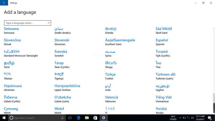Open the Windows Start menu
The height and width of the screenshot is (121, 215).
(x=4, y=118)
